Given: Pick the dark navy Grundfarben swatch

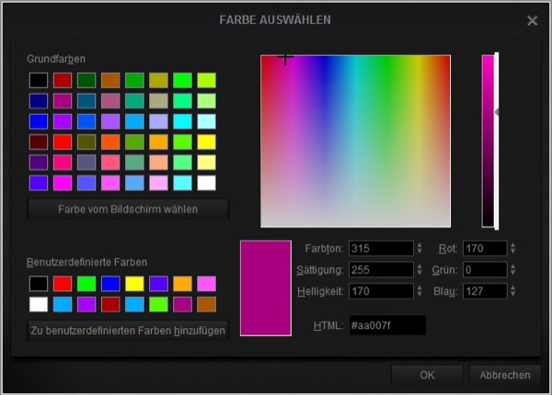Looking at the screenshot, I should 39,101.
